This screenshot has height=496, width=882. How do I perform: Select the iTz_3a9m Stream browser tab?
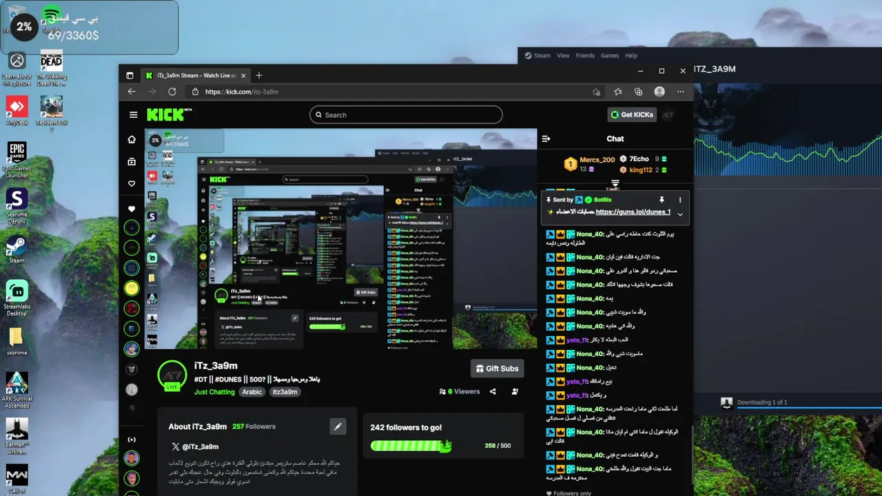click(x=195, y=75)
